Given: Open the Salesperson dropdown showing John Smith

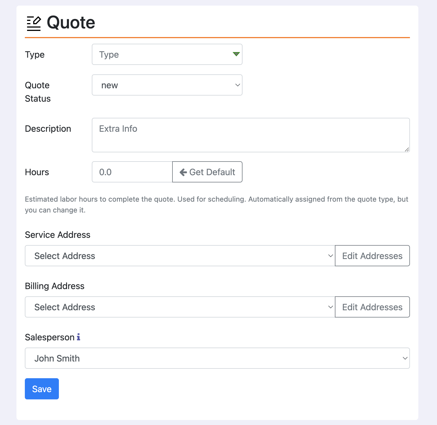Looking at the screenshot, I should point(217,358).
